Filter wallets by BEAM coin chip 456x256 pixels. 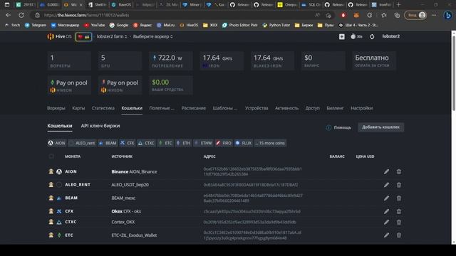click(x=108, y=143)
